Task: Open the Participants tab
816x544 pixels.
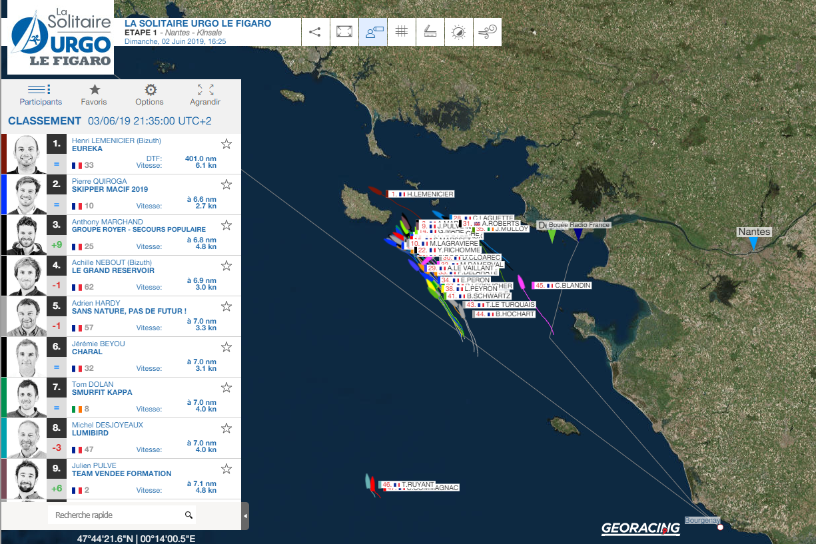Action: click(x=41, y=95)
